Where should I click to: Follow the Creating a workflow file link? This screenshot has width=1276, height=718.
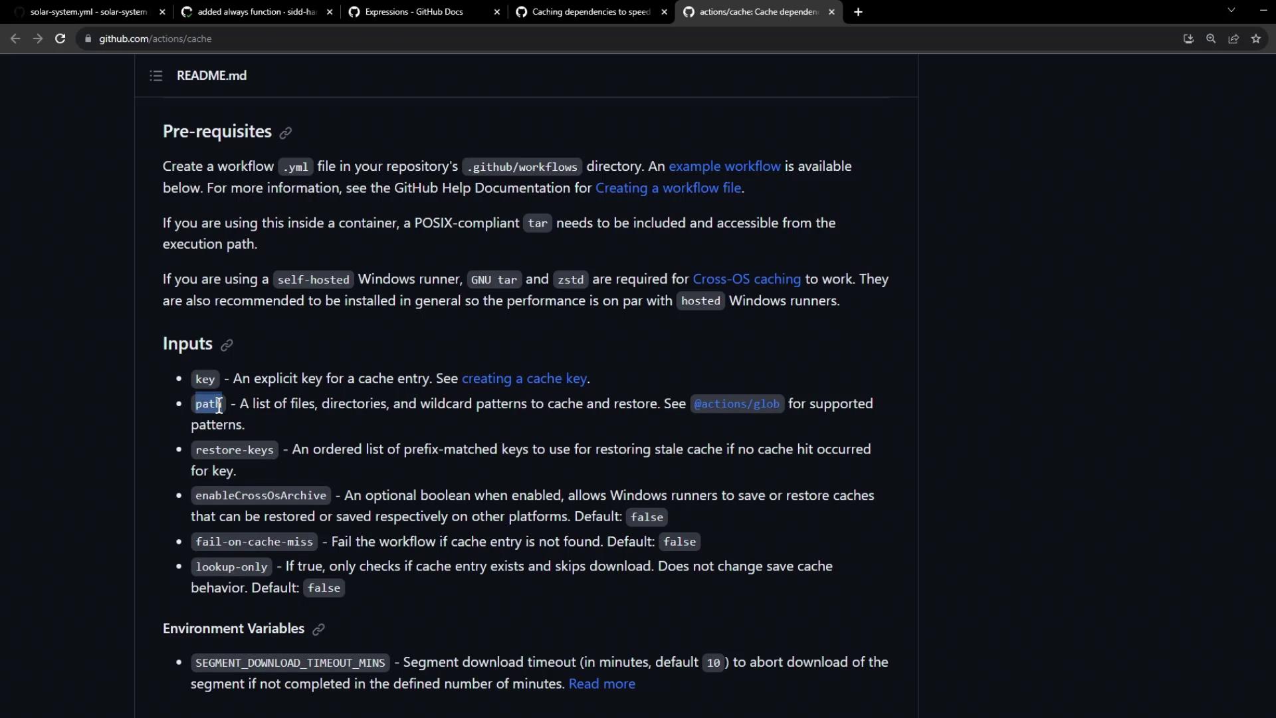point(668,188)
